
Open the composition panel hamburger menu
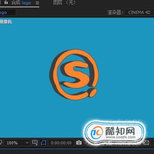tap(38, 3)
